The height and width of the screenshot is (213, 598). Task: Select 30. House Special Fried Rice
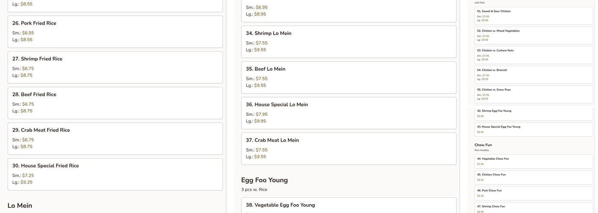click(x=115, y=174)
